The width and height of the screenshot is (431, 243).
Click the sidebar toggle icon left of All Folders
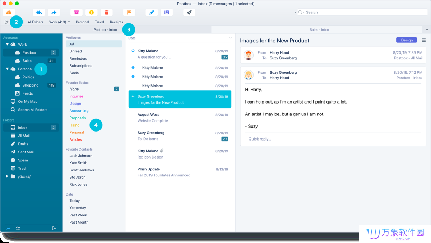coord(6,22)
